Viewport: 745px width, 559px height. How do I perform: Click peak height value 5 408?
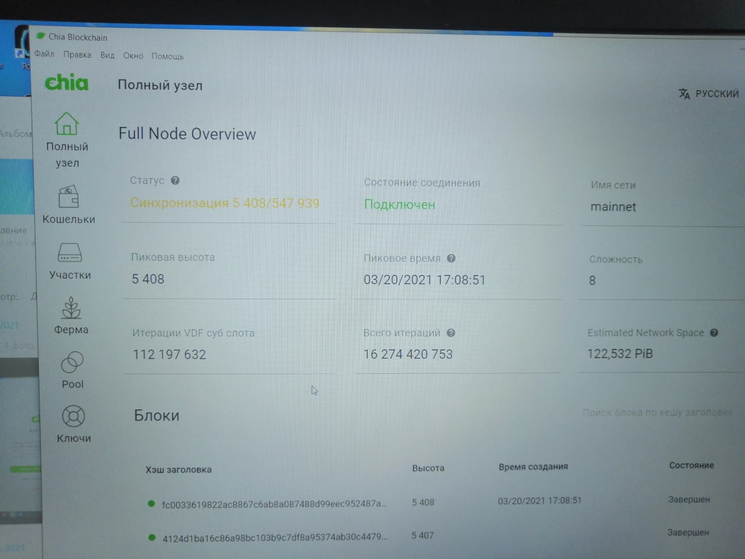pos(148,279)
